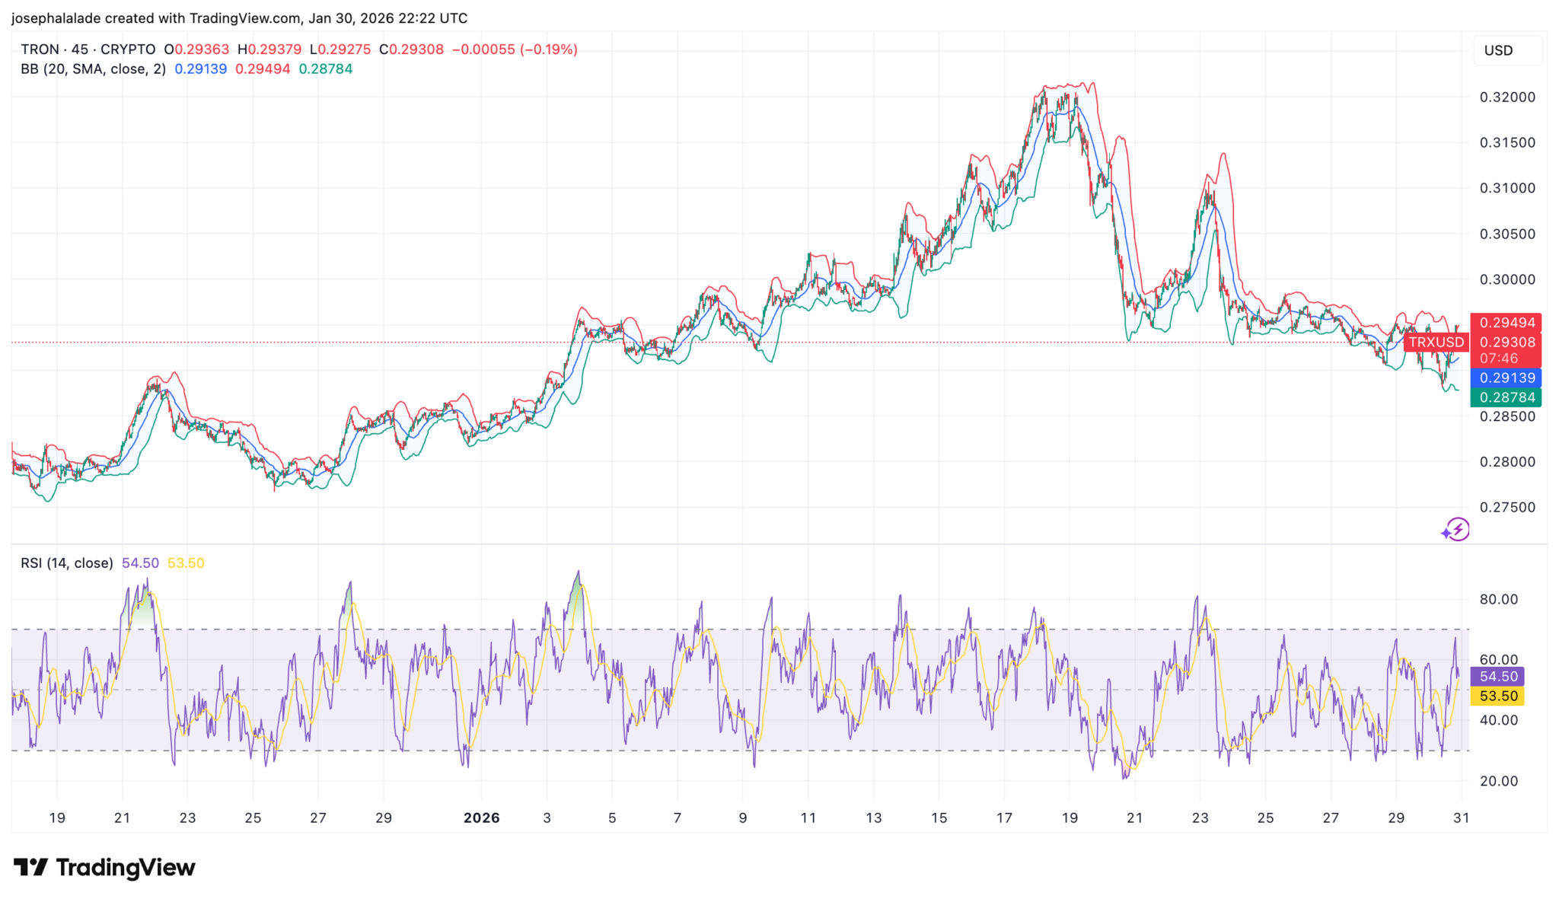Click the 0.32000 price scale label
This screenshot has height=902, width=1559.
pos(1506,97)
